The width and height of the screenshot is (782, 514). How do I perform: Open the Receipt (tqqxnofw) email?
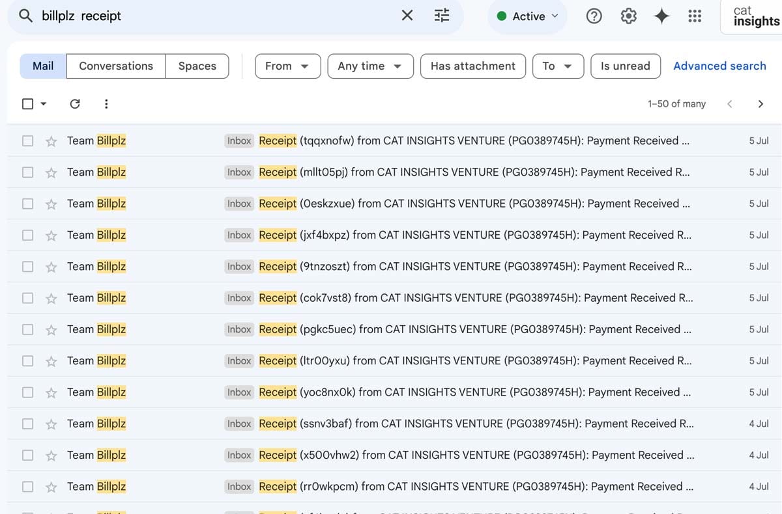click(394, 141)
